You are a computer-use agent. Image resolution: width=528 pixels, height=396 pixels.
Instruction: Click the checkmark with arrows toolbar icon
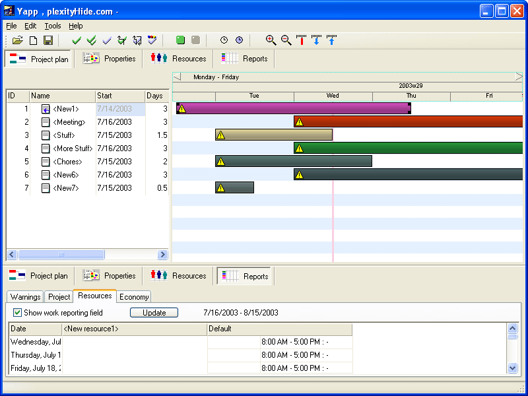tap(122, 40)
